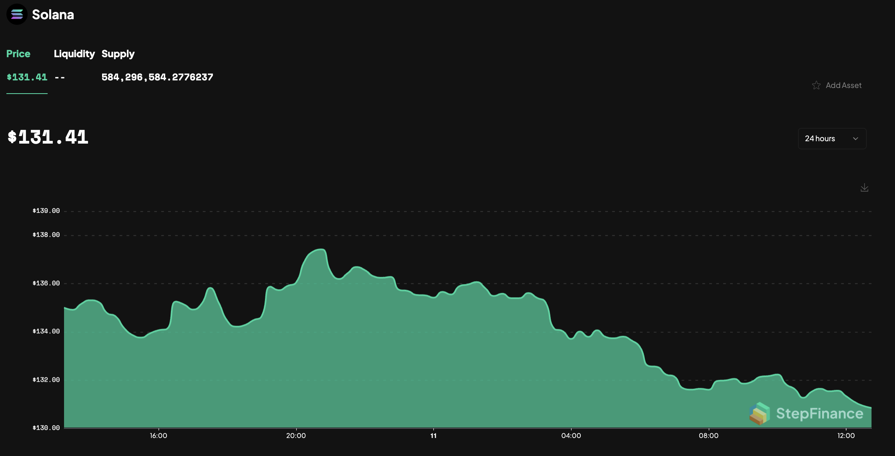Switch to the Supply tab
This screenshot has width=895, height=456.
118,54
